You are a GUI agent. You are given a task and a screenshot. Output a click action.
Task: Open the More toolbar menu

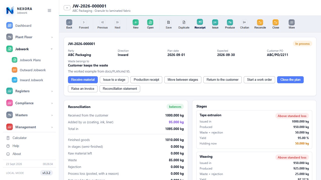coord(292,22)
